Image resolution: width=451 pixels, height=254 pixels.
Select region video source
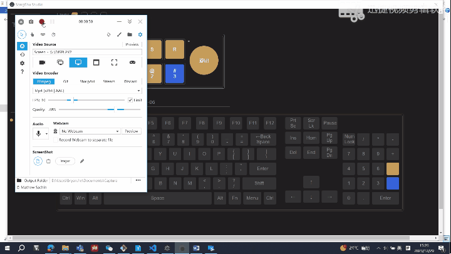[114, 63]
